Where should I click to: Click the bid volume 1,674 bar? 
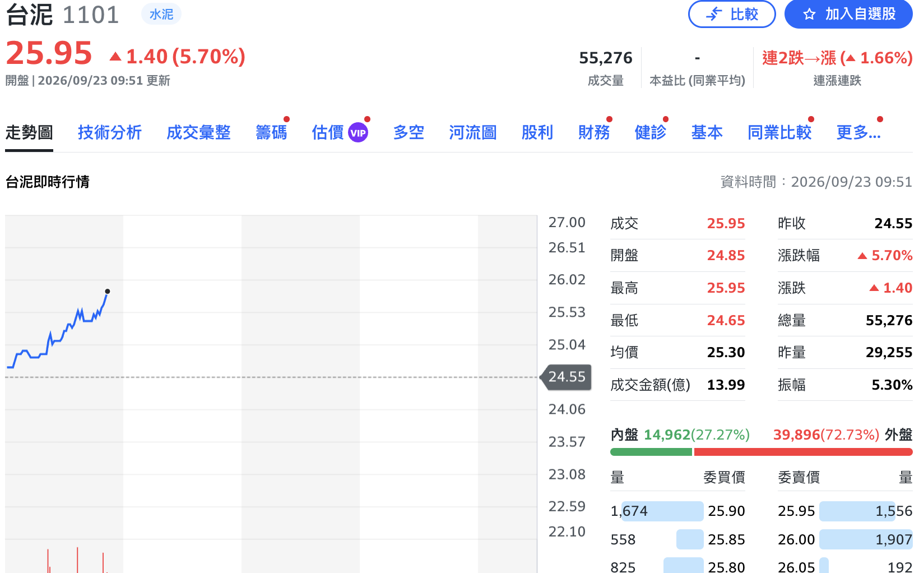pyautogui.click(x=662, y=511)
